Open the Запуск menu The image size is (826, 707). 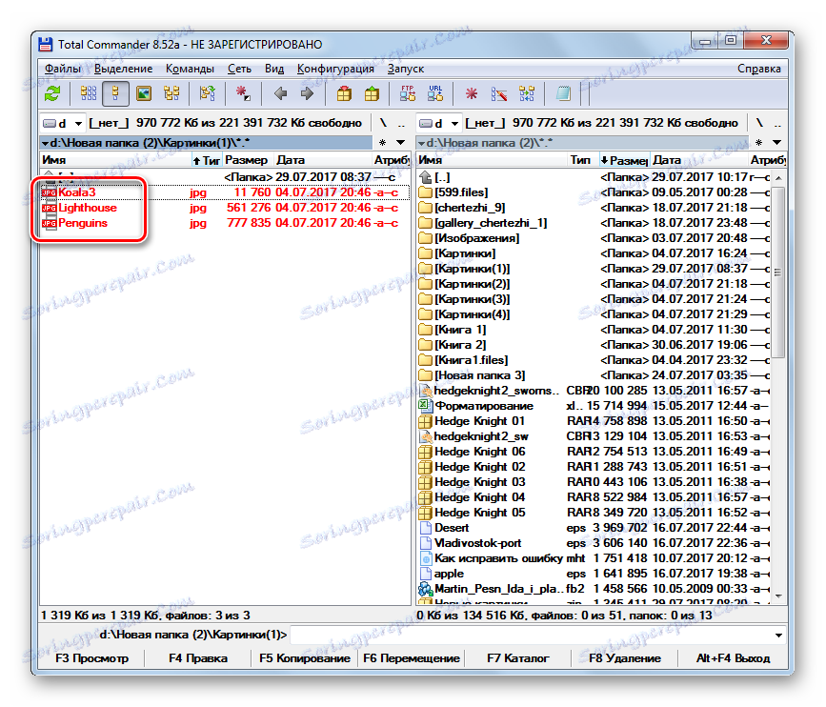(x=406, y=69)
